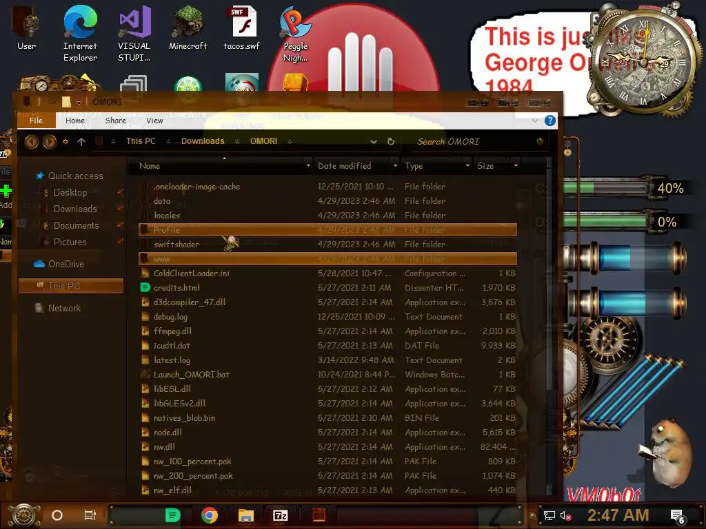
Task: Click Downloads in address breadcrumb
Action: coord(203,141)
